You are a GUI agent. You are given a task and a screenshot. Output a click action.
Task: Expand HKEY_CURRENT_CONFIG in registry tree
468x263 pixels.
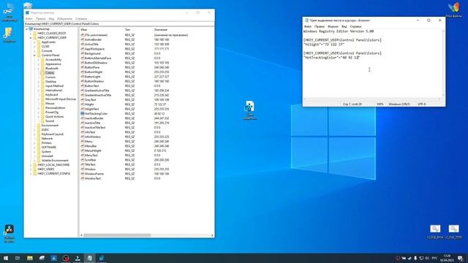[x=31, y=174]
